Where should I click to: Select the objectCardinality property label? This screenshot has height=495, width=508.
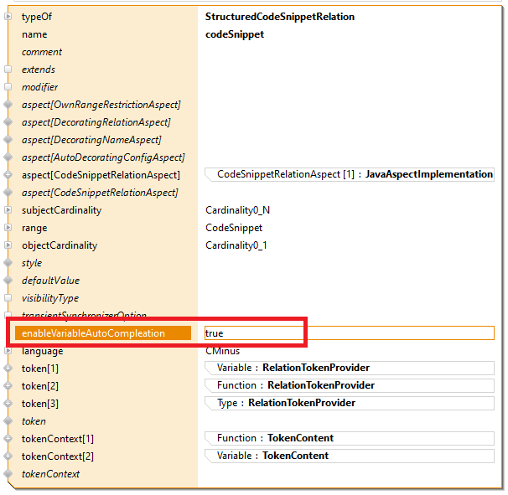tap(60, 245)
